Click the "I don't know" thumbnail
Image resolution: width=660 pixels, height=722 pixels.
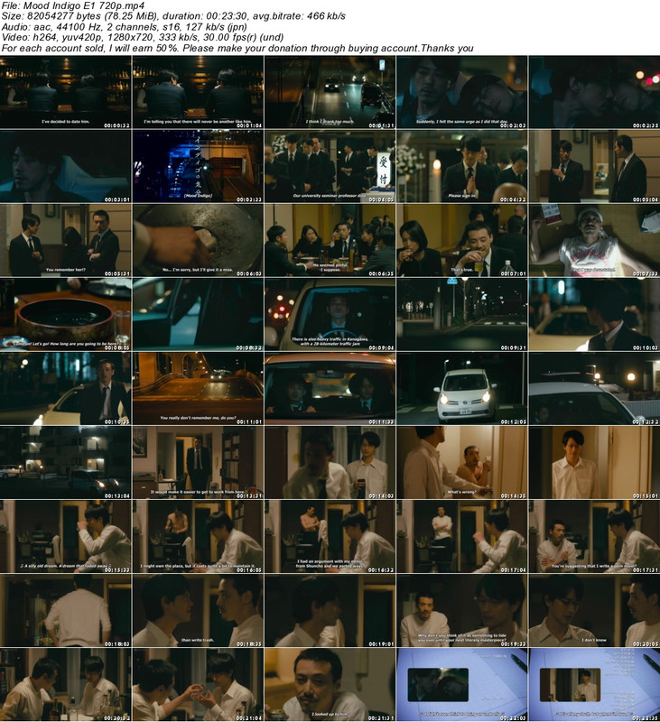pyautogui.click(x=593, y=610)
